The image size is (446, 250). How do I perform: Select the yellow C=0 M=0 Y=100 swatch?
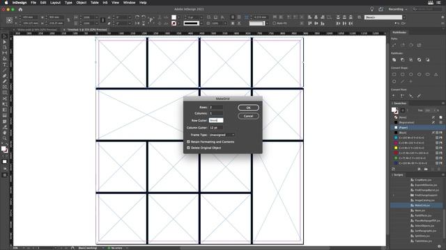click(x=417, y=148)
